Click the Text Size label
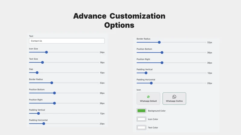The height and width of the screenshot is (135, 241). pyautogui.click(x=33, y=59)
